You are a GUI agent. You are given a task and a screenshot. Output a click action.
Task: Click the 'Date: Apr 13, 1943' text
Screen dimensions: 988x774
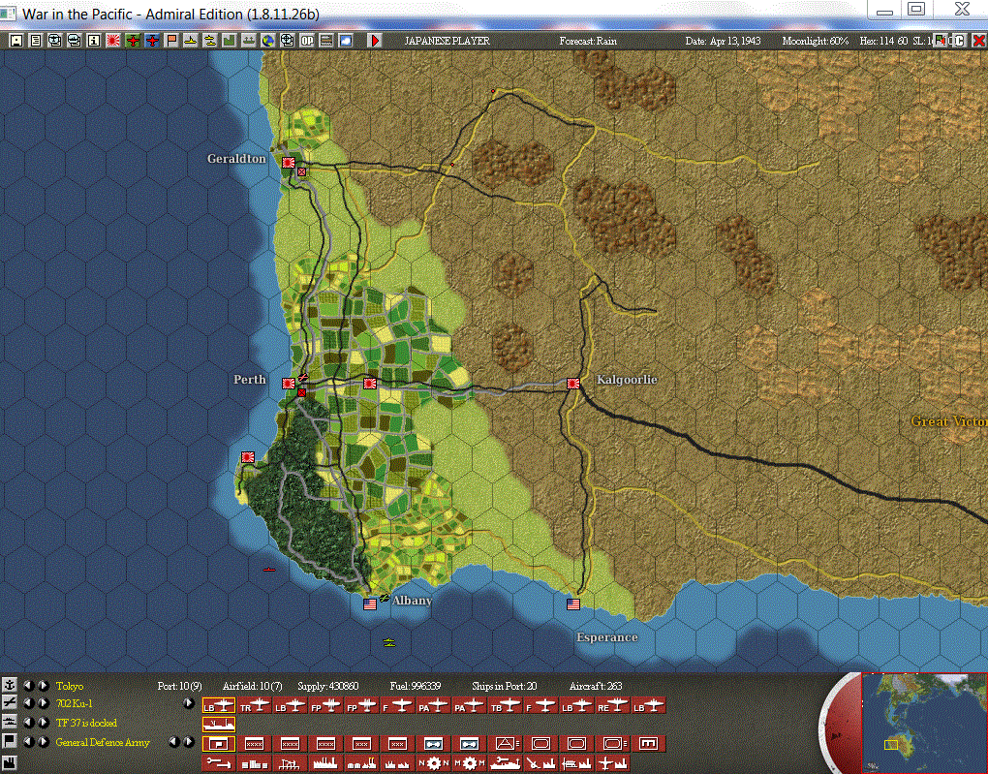[x=723, y=41]
